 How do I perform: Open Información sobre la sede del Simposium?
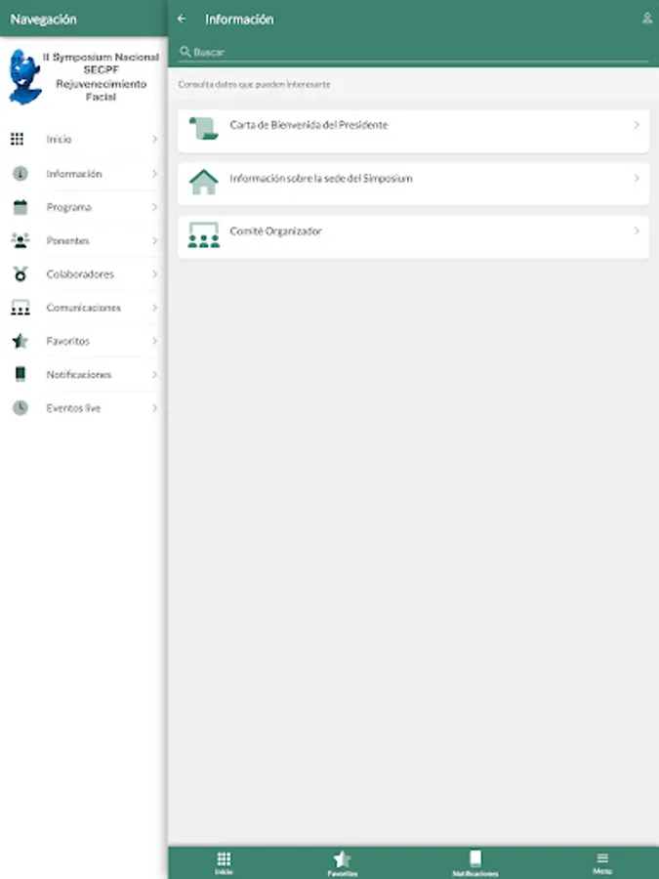[x=413, y=184]
